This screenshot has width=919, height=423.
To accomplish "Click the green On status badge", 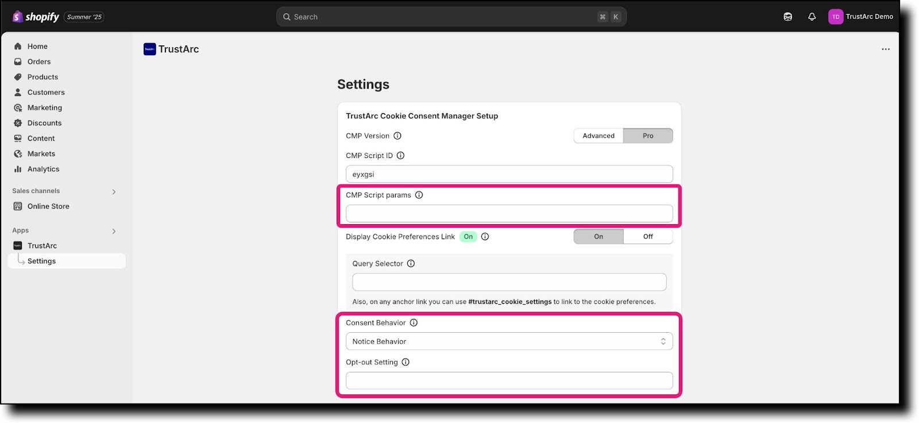I will (468, 236).
